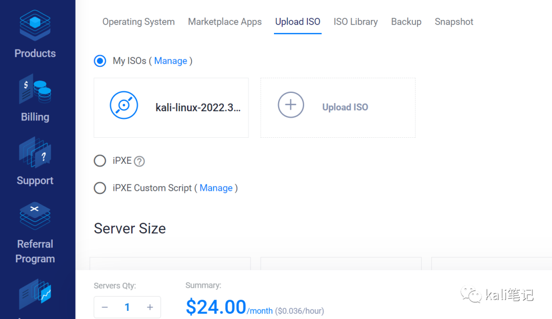
Task: Increase servers quantity with plus button
Action: (x=150, y=307)
